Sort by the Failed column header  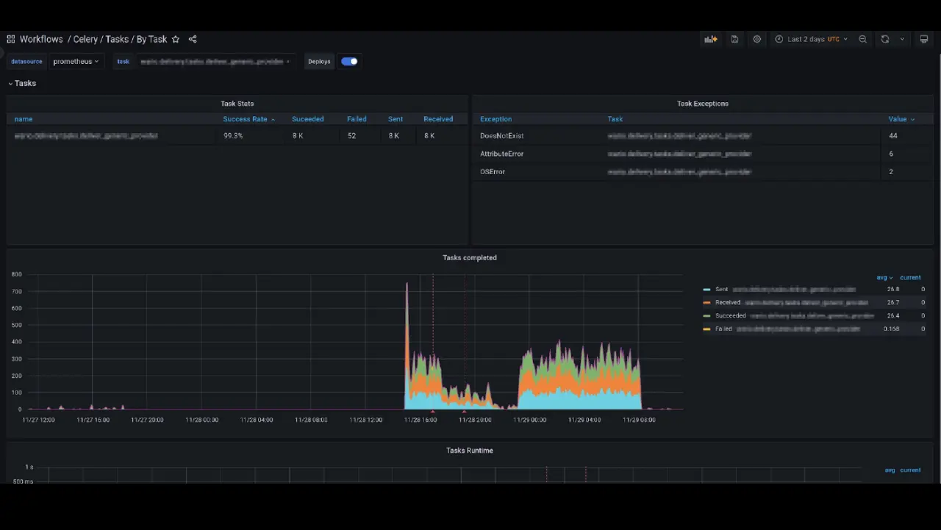click(x=357, y=119)
